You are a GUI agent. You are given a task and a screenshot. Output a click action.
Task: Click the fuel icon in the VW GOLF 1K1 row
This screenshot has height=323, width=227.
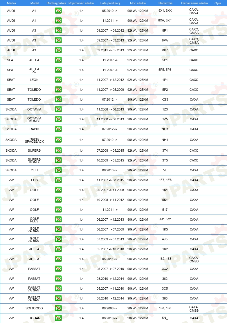click(x=58, y=190)
